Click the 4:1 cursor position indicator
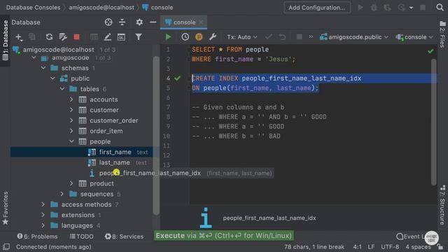 click(x=357, y=247)
